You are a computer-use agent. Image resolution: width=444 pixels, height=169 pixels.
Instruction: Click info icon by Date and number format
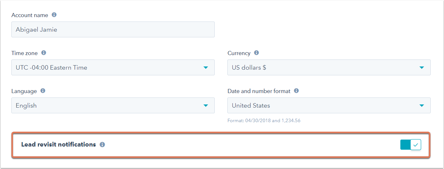(296, 91)
